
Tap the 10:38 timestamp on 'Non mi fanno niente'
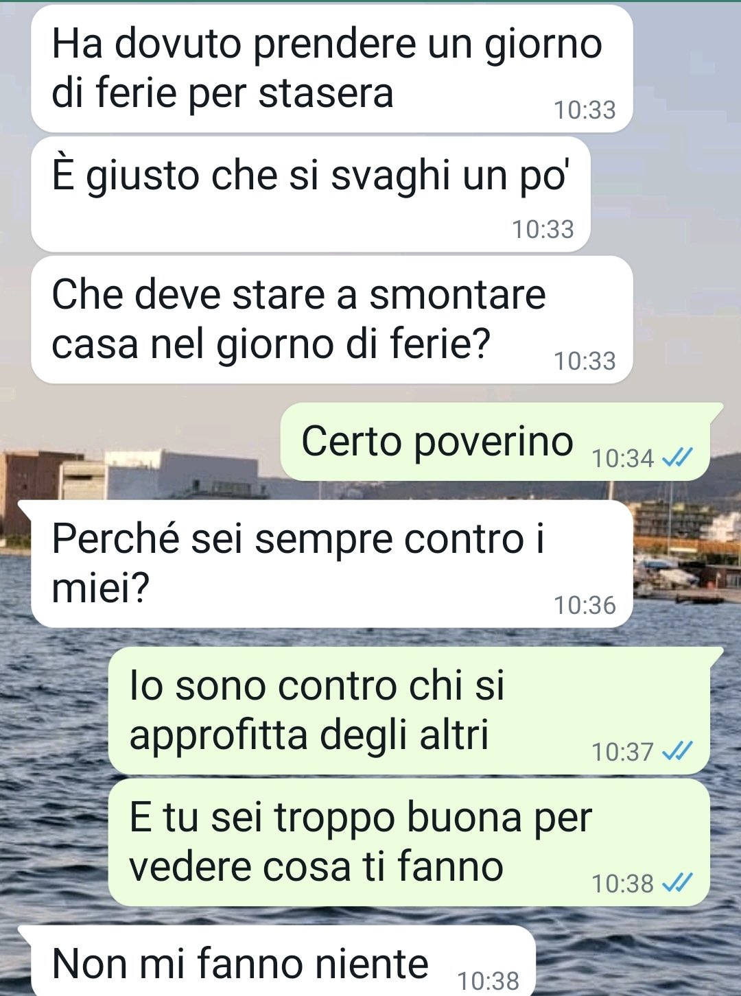pyautogui.click(x=489, y=981)
